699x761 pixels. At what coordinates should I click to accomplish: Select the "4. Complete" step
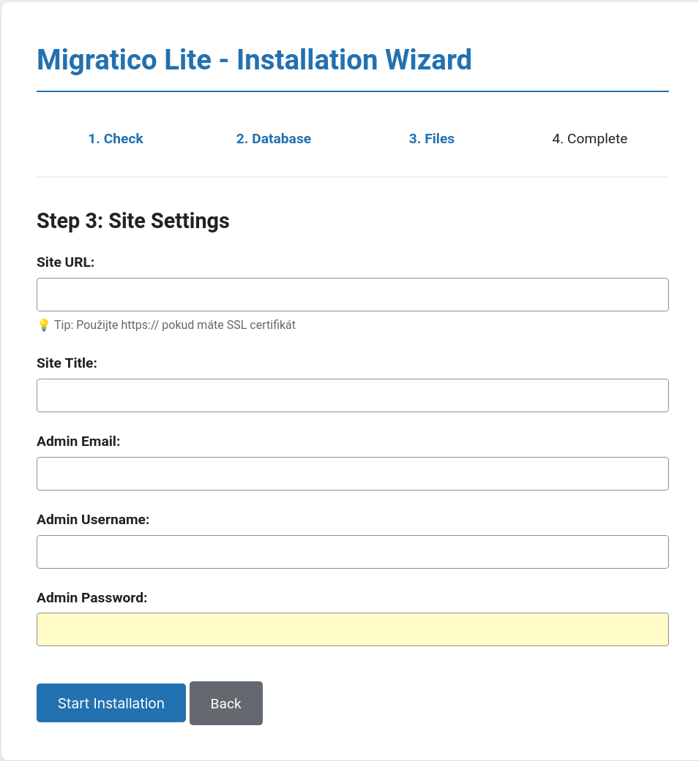590,139
